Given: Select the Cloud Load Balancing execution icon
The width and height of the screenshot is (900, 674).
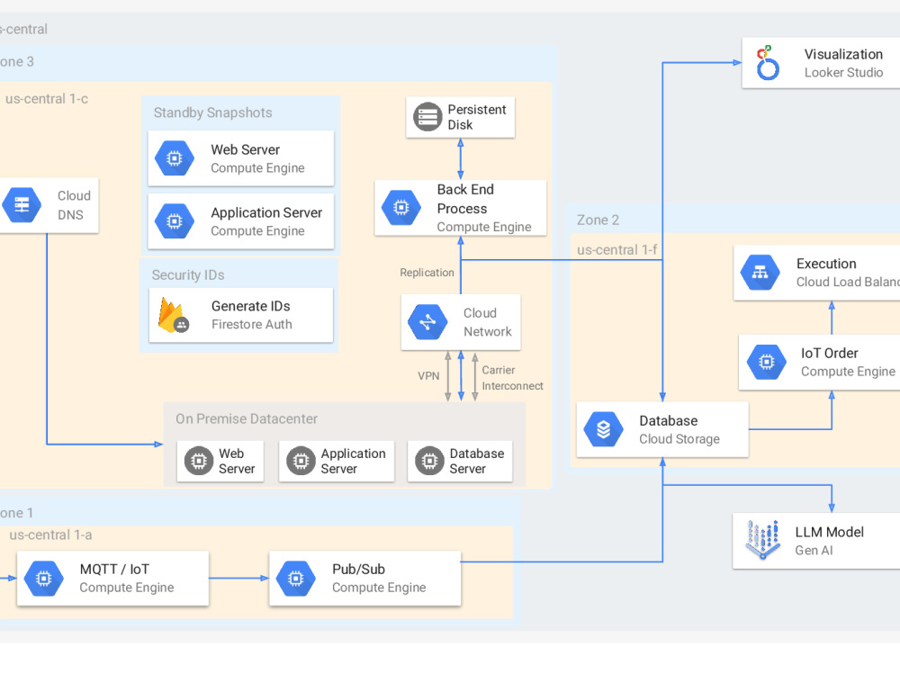Looking at the screenshot, I should point(760,273).
